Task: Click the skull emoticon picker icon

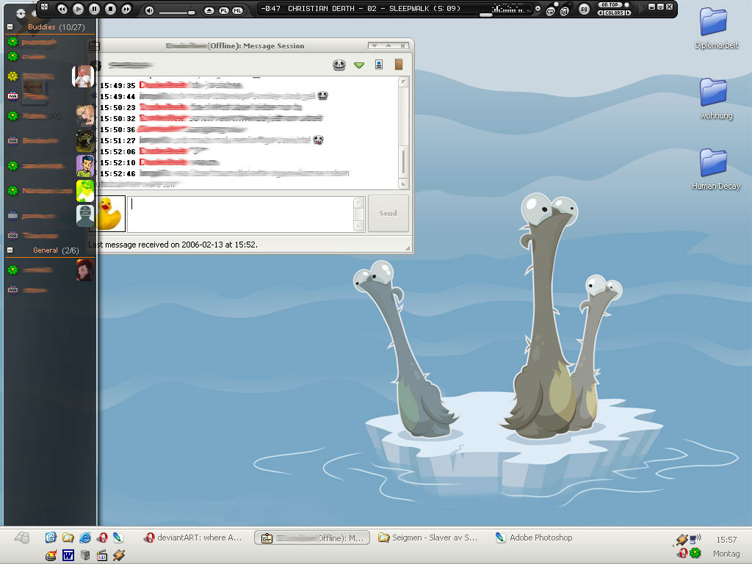Action: [339, 65]
